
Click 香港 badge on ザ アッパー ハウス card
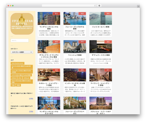pyautogui.click(x=108, y=42)
